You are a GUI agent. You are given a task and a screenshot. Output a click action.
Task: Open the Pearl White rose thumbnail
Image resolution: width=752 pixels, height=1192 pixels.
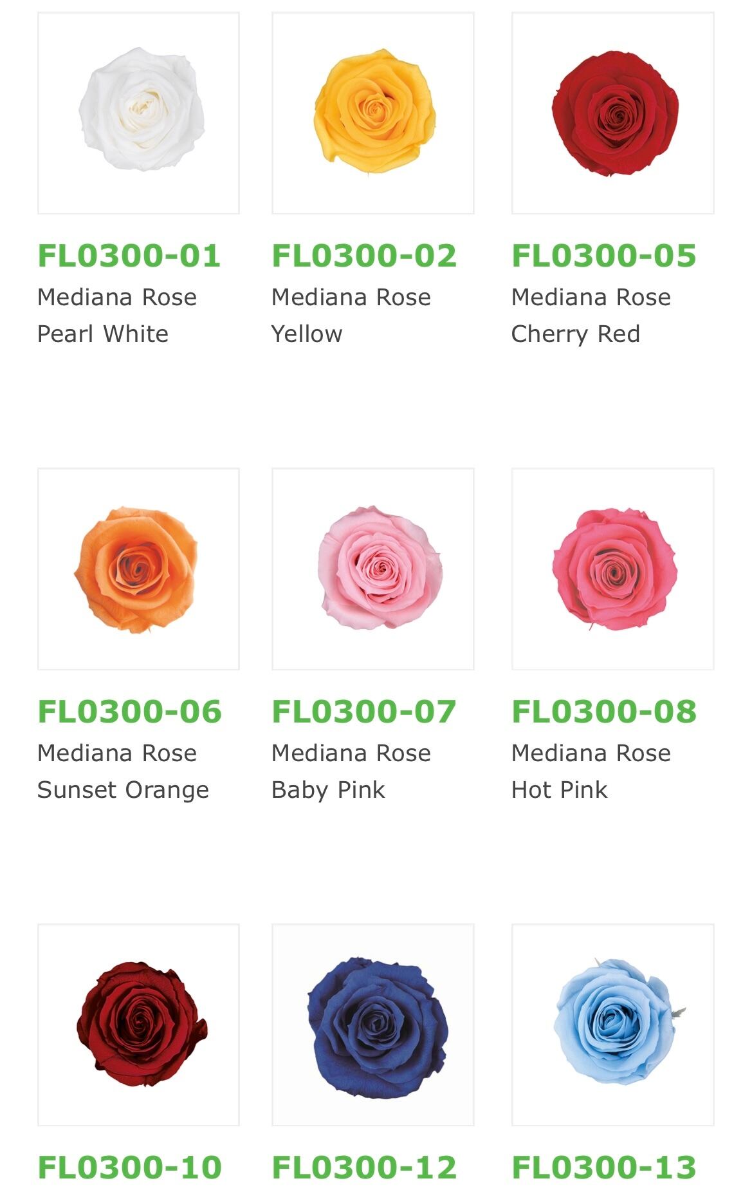point(138,113)
